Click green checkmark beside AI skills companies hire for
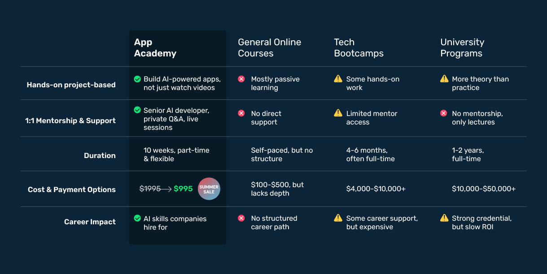 pos(137,218)
